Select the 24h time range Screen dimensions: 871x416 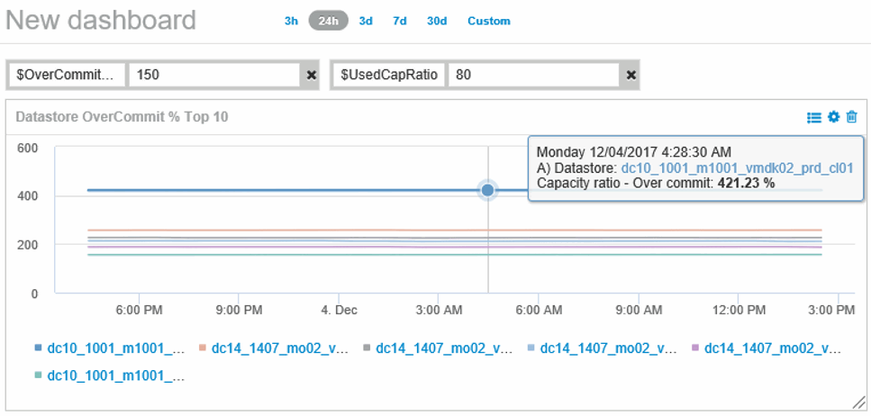tap(328, 21)
